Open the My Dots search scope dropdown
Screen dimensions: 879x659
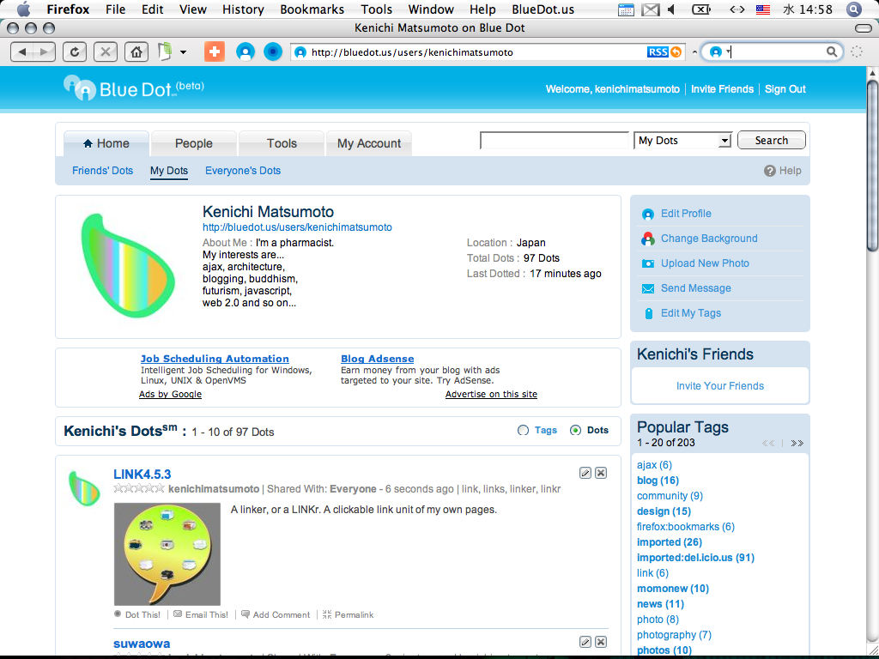[682, 141]
